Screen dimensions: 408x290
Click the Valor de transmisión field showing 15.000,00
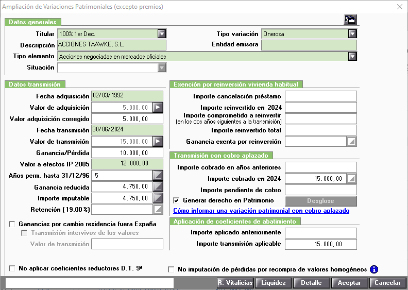click(x=122, y=142)
